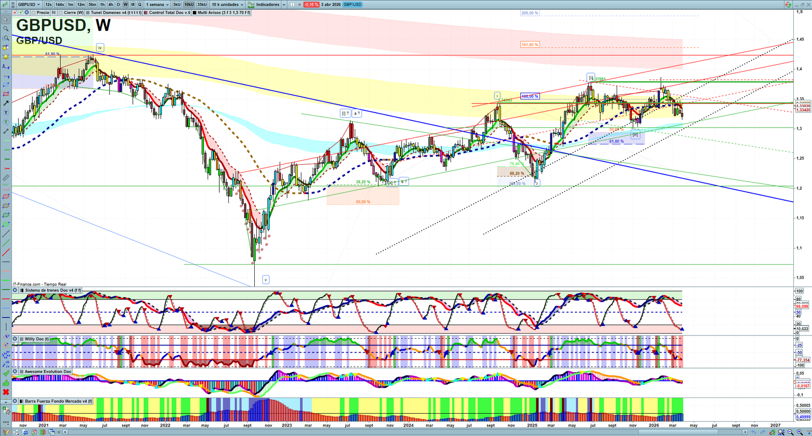The height and width of the screenshot is (436, 812).
Task: Open the 10 k unidades dropdown
Action: (227, 5)
